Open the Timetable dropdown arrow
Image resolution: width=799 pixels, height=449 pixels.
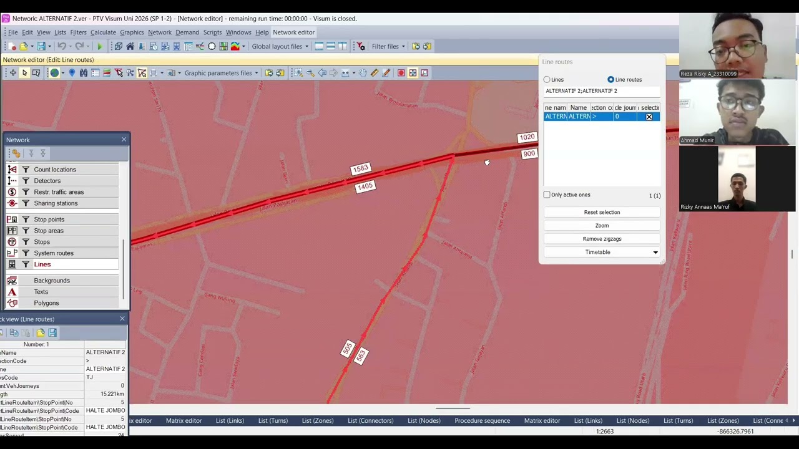[x=655, y=253]
